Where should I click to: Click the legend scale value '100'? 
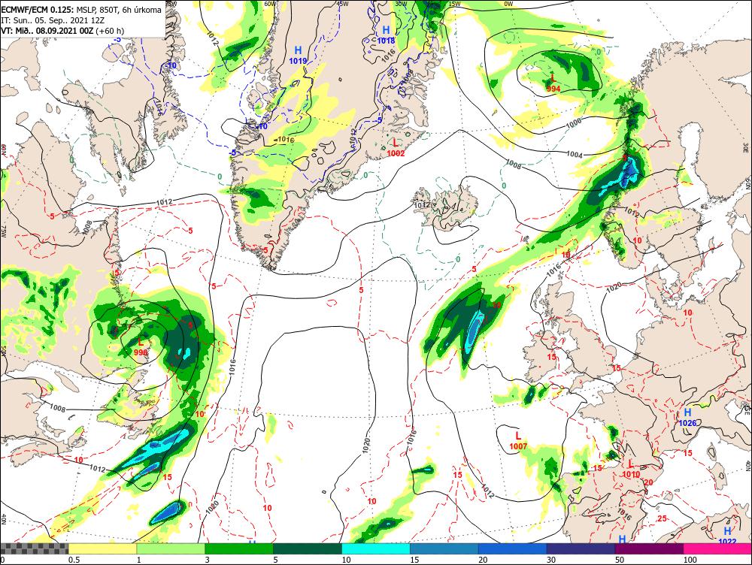click(x=690, y=560)
